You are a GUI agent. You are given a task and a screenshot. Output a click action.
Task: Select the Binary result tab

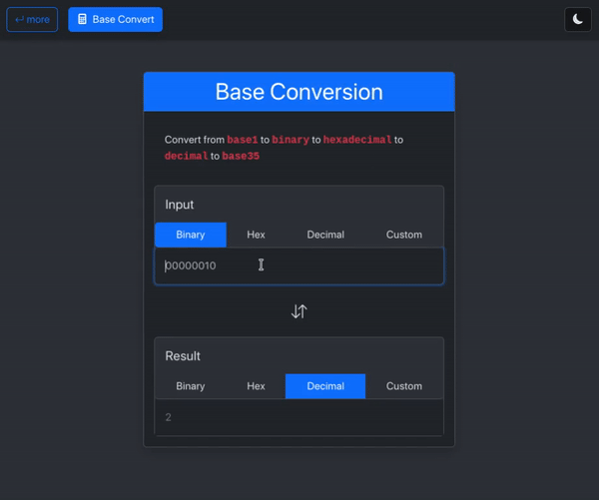pyautogui.click(x=191, y=386)
